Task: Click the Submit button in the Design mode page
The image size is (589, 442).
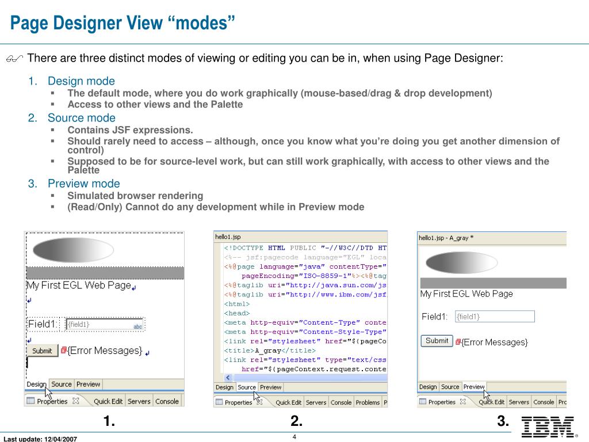Action: 42,350
